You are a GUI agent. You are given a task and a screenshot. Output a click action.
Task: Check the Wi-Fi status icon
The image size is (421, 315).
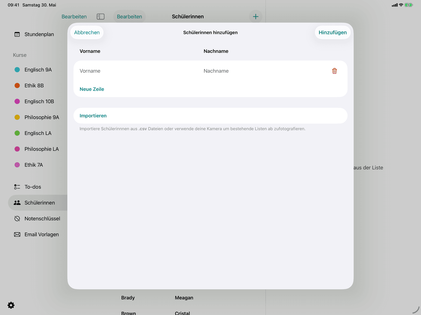[401, 5]
